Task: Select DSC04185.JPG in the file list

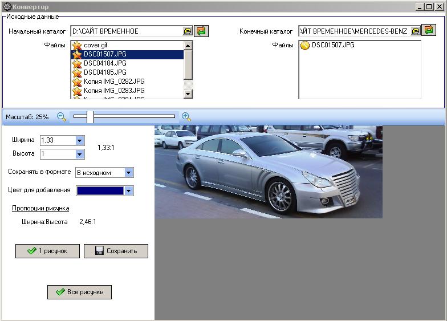Action: click(127, 72)
